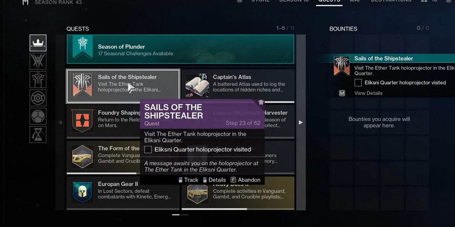This screenshot has width=455, height=227.
Task: Click View Details for tracked quest
Action: tap(368, 93)
